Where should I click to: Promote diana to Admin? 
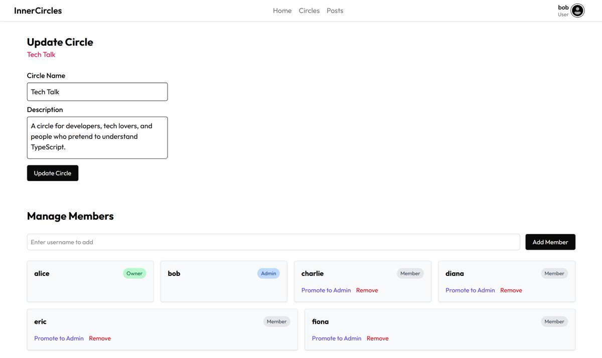470,290
